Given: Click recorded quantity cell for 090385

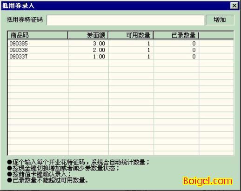Looking at the screenshot, I should click(176, 43).
